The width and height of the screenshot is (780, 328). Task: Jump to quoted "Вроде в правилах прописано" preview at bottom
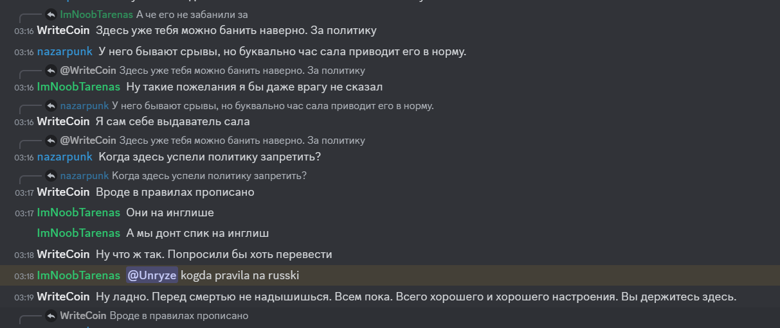pos(178,316)
